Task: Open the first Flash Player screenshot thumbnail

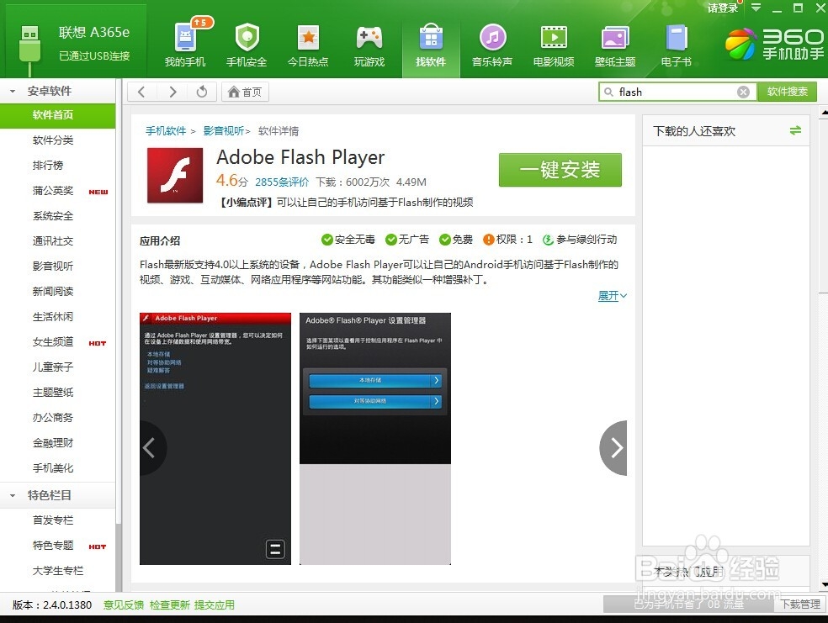Action: click(215, 439)
